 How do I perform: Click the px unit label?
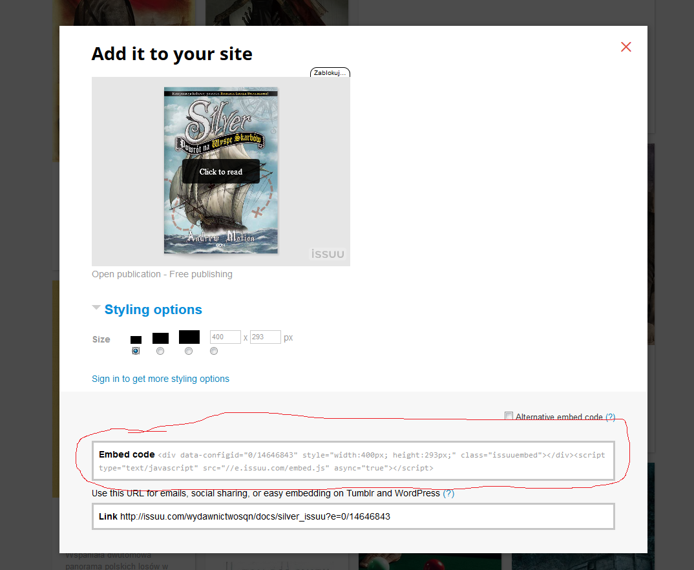click(x=288, y=338)
